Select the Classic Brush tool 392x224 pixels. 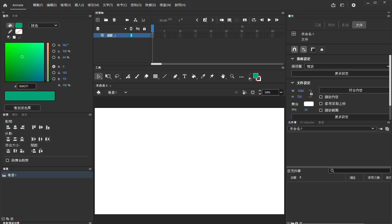(x=137, y=76)
